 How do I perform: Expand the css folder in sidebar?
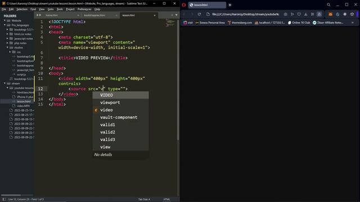coord(10,52)
